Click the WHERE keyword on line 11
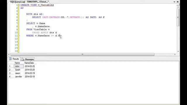 tap(30, 36)
